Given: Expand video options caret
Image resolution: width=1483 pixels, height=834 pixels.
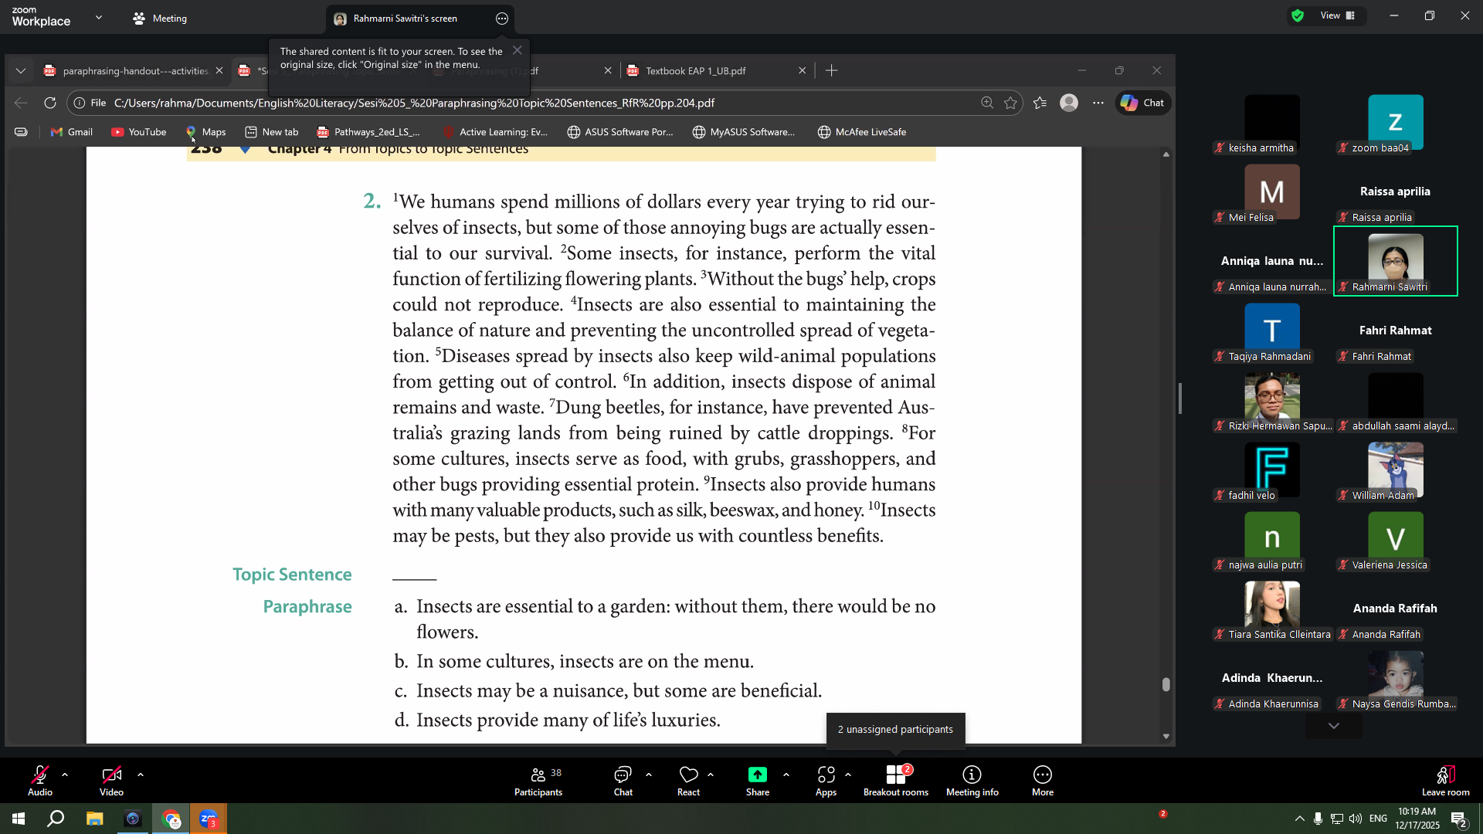Looking at the screenshot, I should click(141, 774).
